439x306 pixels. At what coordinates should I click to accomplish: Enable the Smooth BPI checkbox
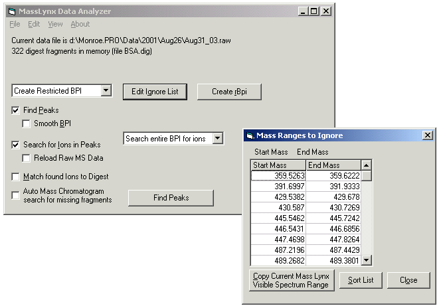pos(26,123)
